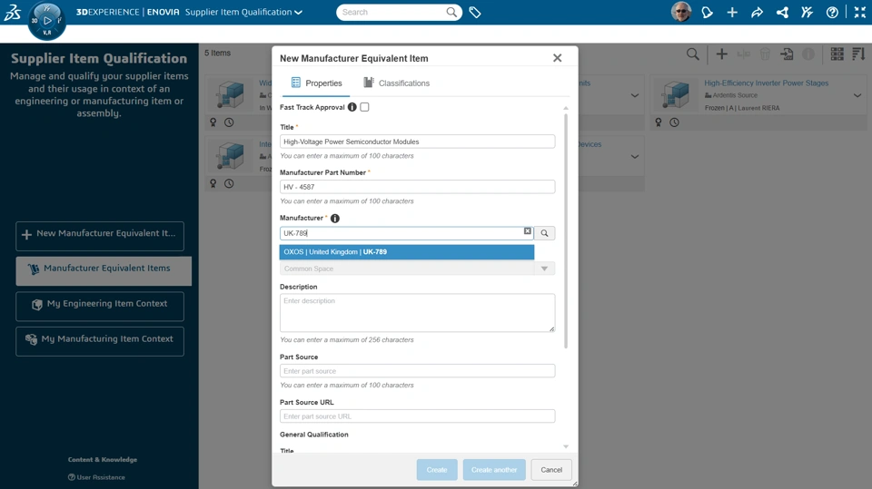Viewport: 872px width, 489px height.
Task: Click New Manufacturer Equivalent Item button
Action: [100, 236]
